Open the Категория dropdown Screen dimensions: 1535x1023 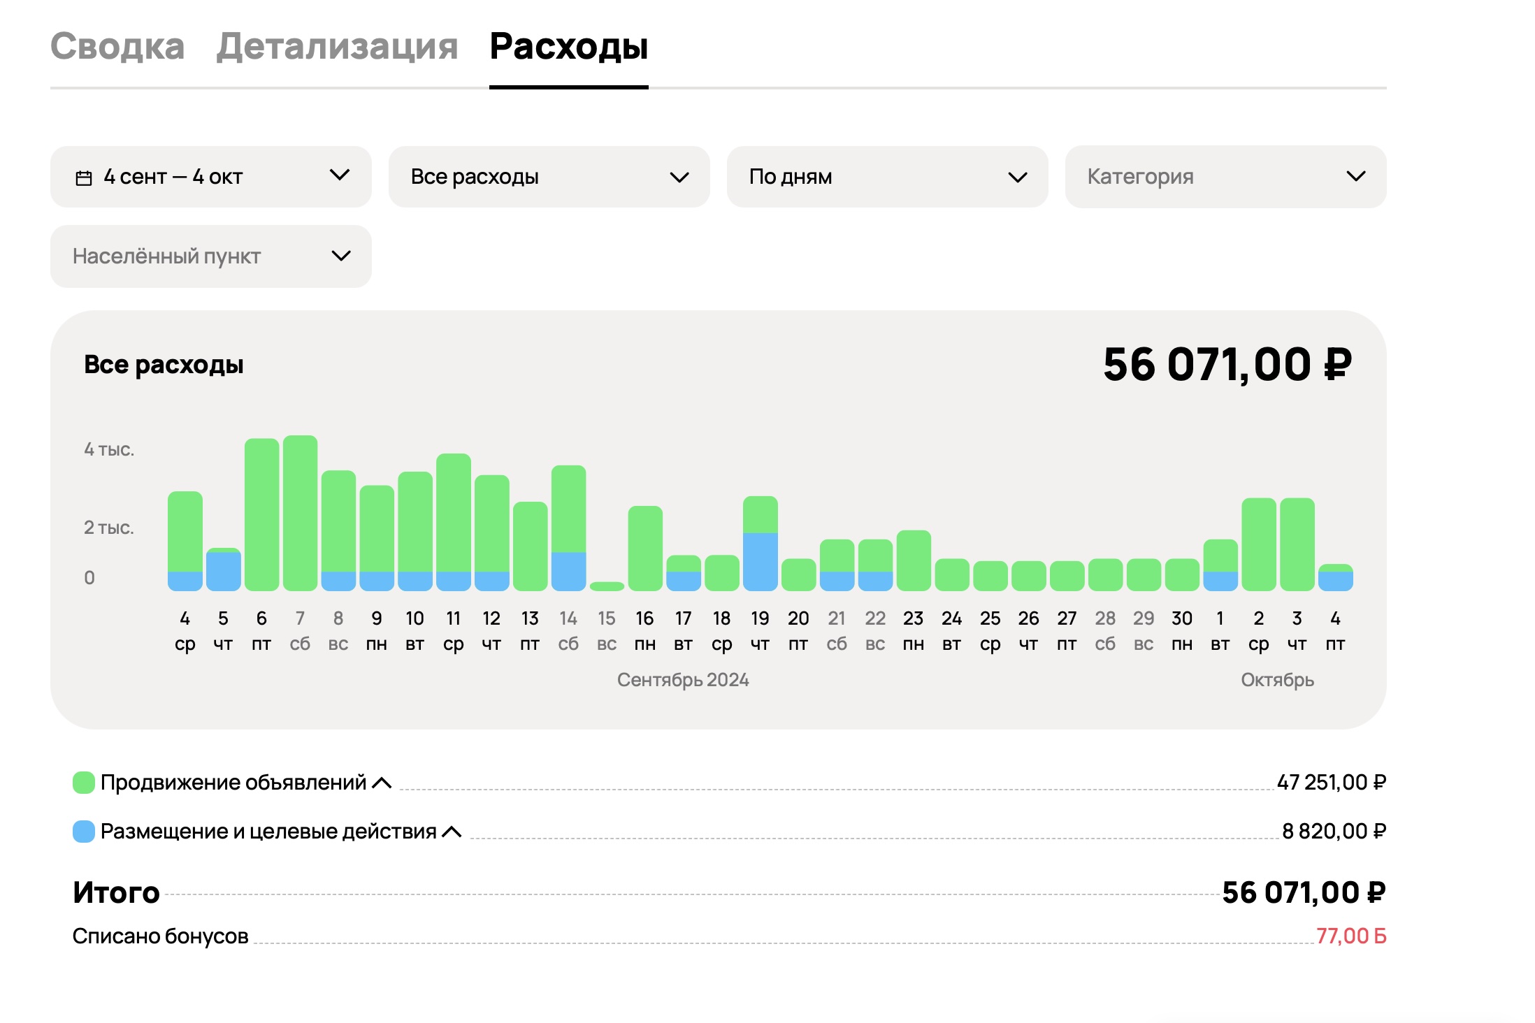1225,177
